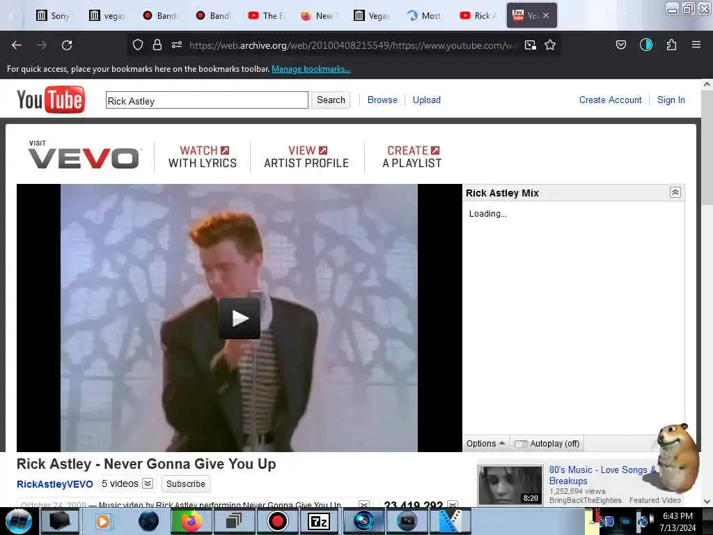Collapse the Rick Astley Mix panel

tap(675, 192)
